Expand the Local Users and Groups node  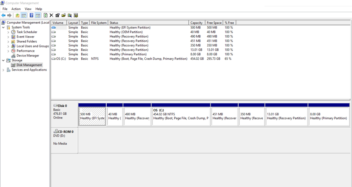pyautogui.click(x=8, y=46)
